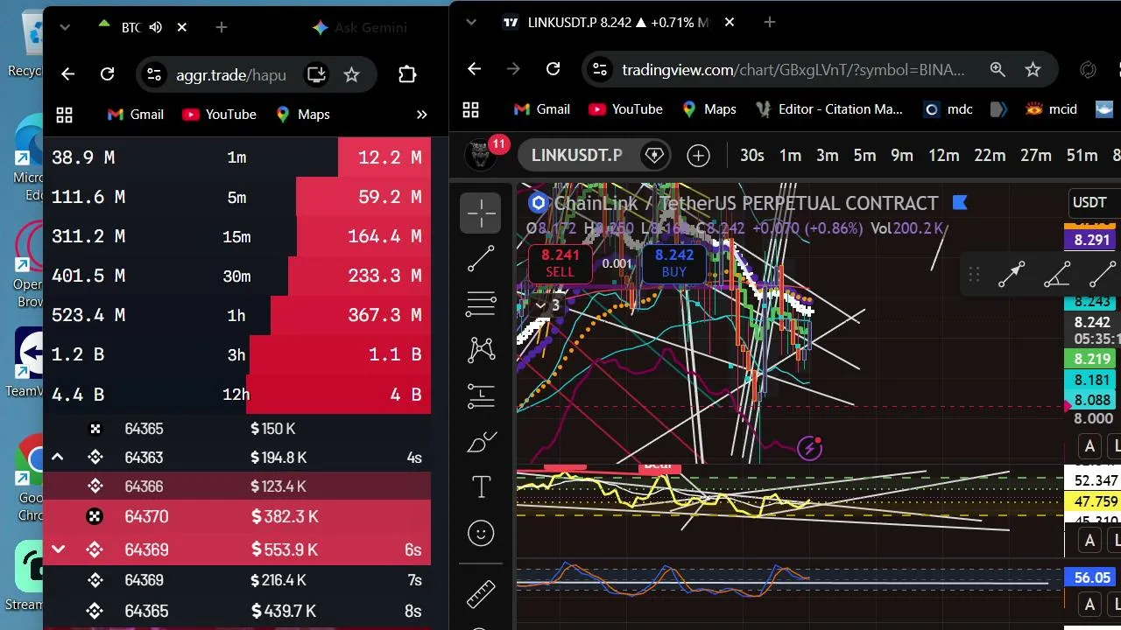Bookmark the aggr.trade page with the star

(x=351, y=74)
